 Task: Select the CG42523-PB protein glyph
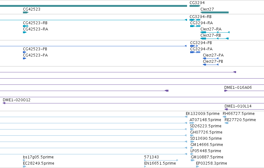coord(25,52)
